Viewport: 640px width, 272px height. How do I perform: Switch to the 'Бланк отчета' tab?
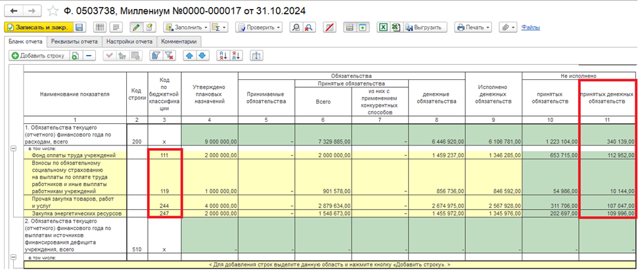tap(24, 41)
